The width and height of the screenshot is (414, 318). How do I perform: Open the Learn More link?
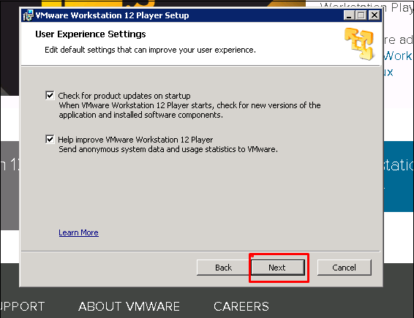79,232
